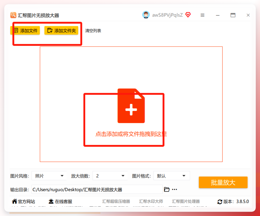Click the three-dots browse button
Screen dimensions: 260x216
[x=174, y=190]
